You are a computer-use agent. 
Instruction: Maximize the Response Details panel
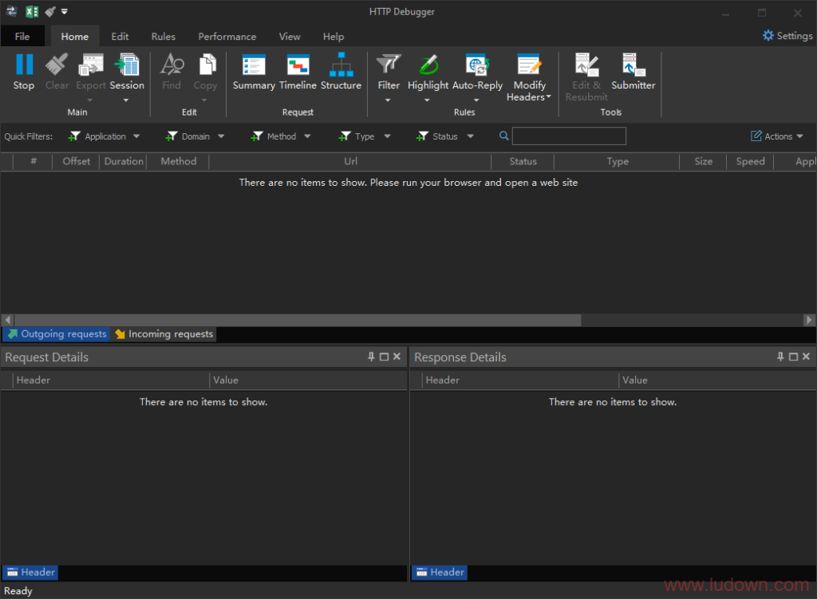click(793, 357)
